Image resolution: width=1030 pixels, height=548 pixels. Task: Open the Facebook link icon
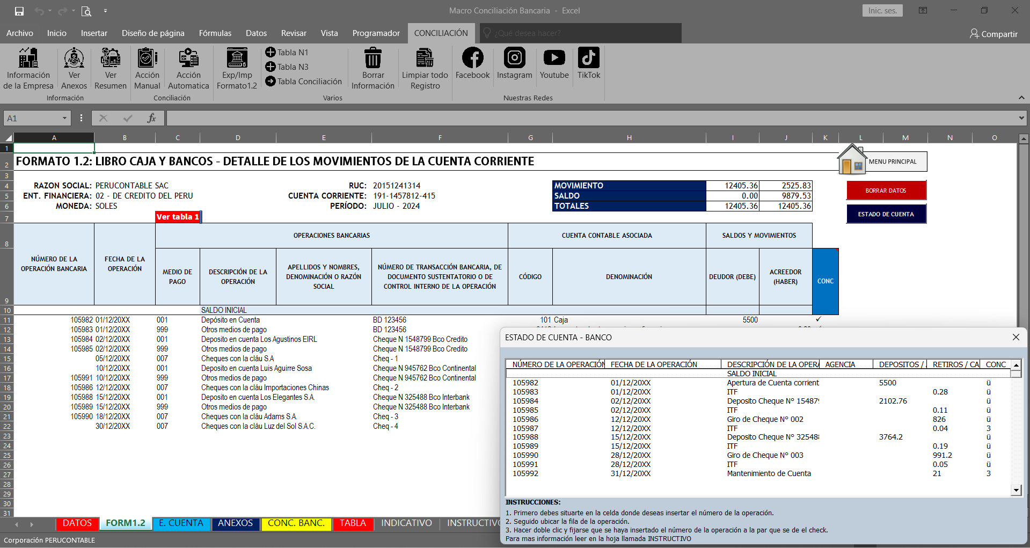pos(472,57)
